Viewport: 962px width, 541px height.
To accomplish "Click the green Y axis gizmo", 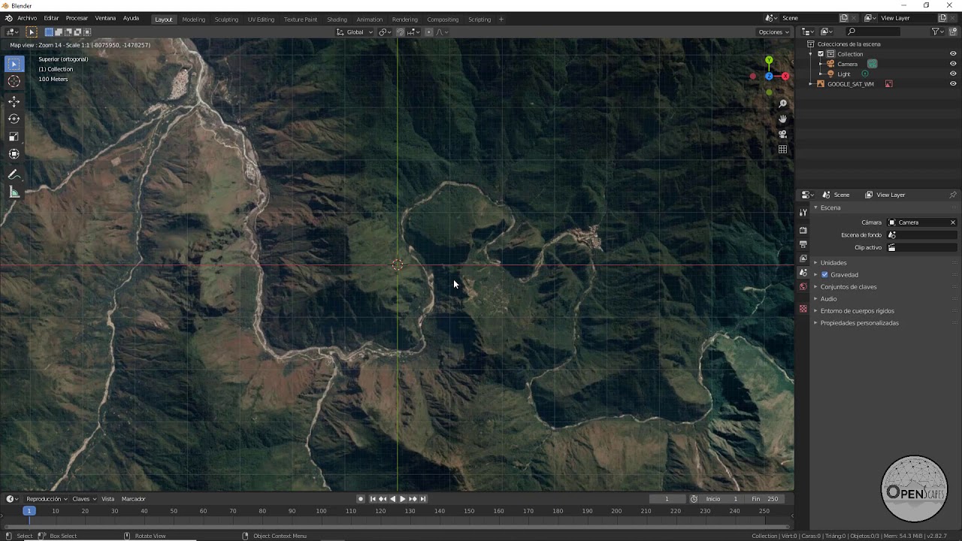I will 768,60.
